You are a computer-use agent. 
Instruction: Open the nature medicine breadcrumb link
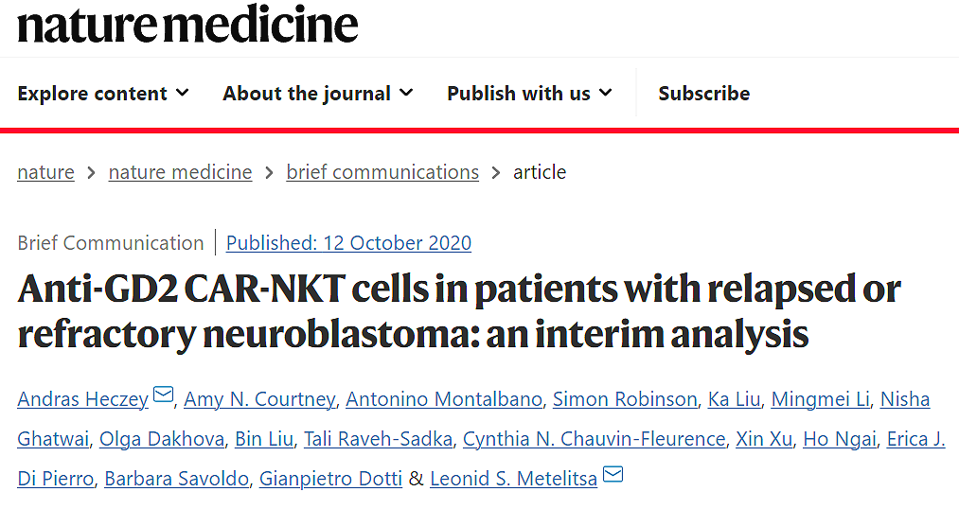coord(181,172)
